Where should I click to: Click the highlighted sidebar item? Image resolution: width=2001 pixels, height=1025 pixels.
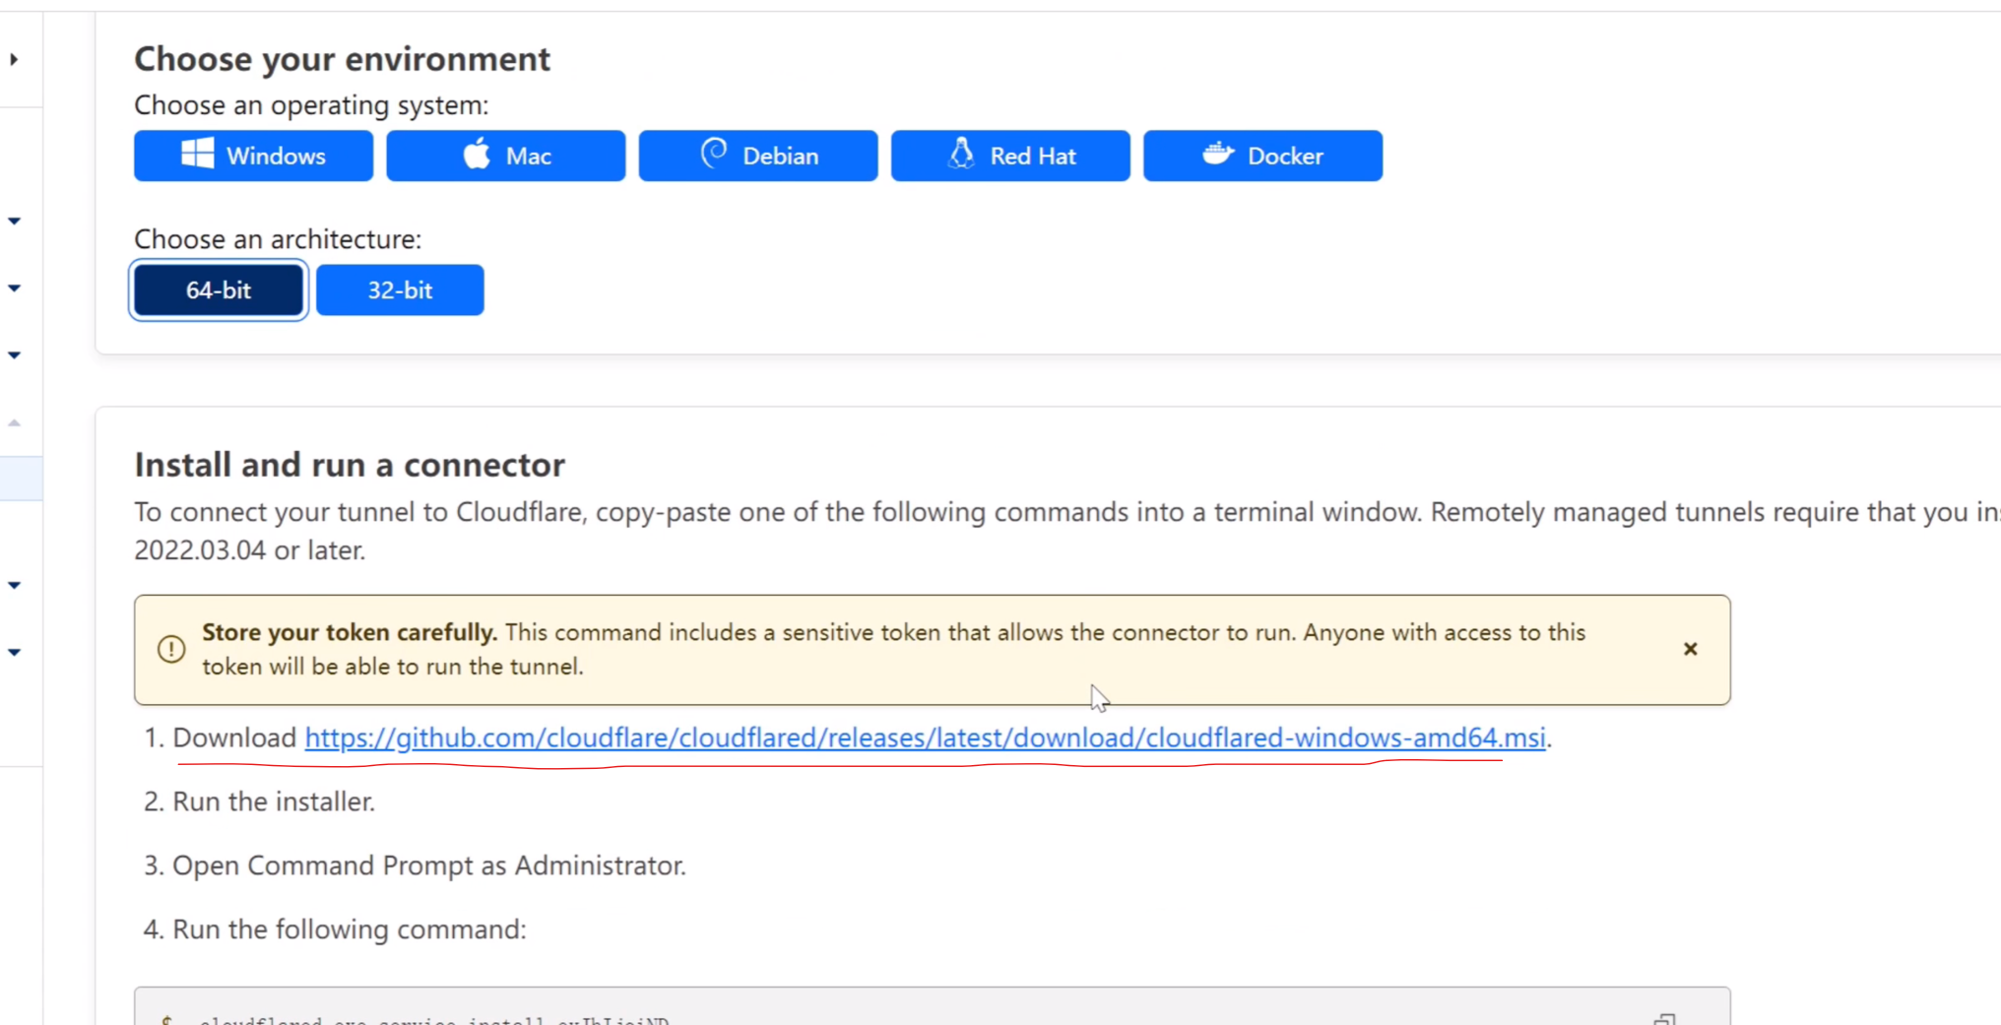coord(21,479)
